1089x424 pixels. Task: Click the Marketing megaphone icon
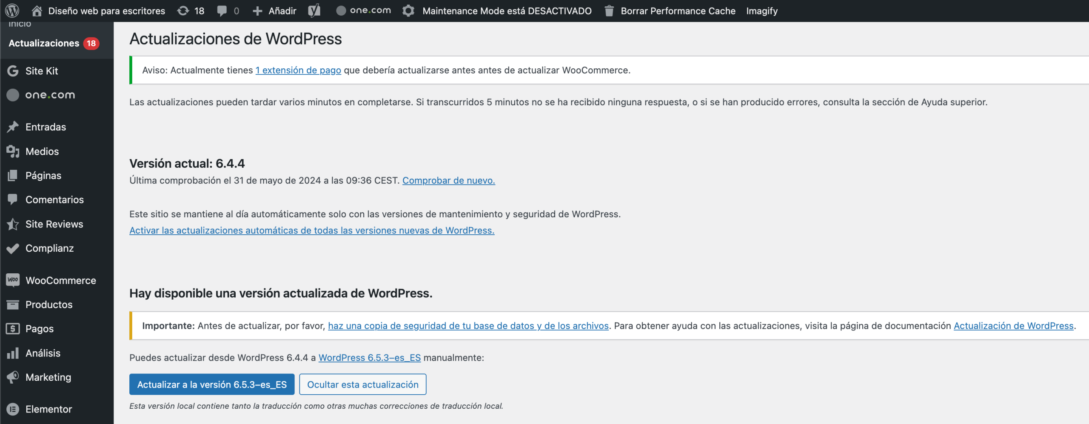13,377
